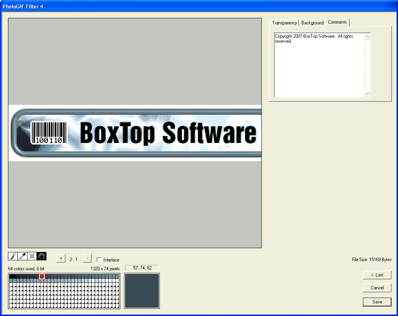The height and width of the screenshot is (316, 398).
Task: Select the eyedropper color picker tool
Action: pos(22,256)
